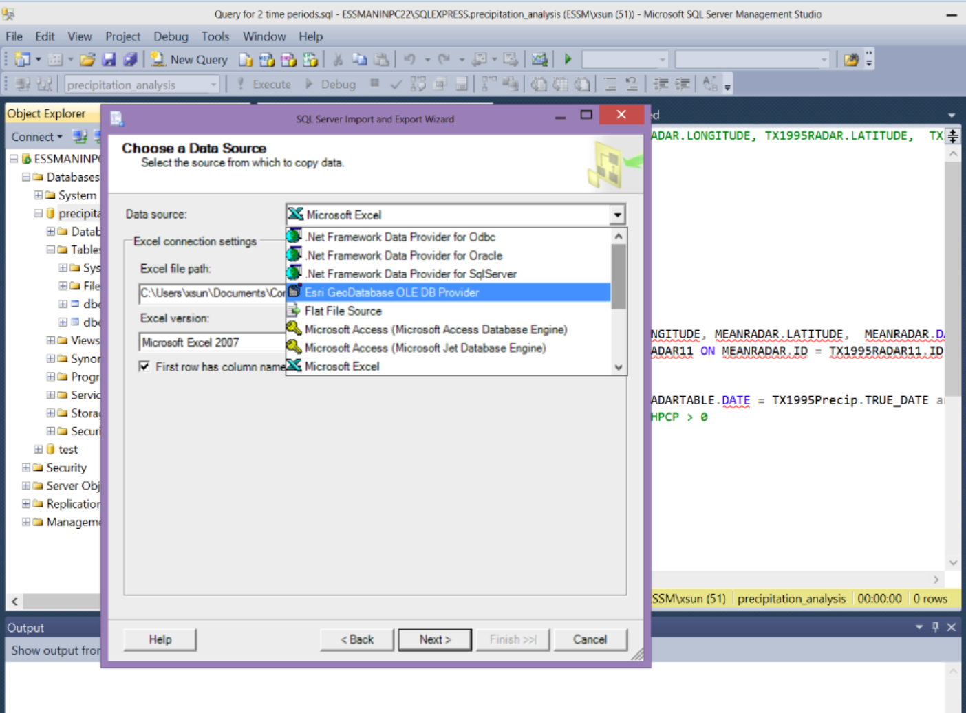Viewport: 966px width, 713px height.
Task: Click the Cut scissors icon in the toolbar
Action: click(338, 60)
